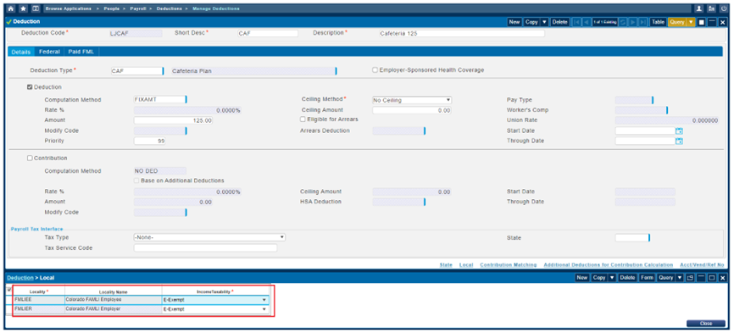Expand Copy arrow in Local panel toolbar
Image resolution: width=734 pixels, height=333 pixels.
[612, 278]
